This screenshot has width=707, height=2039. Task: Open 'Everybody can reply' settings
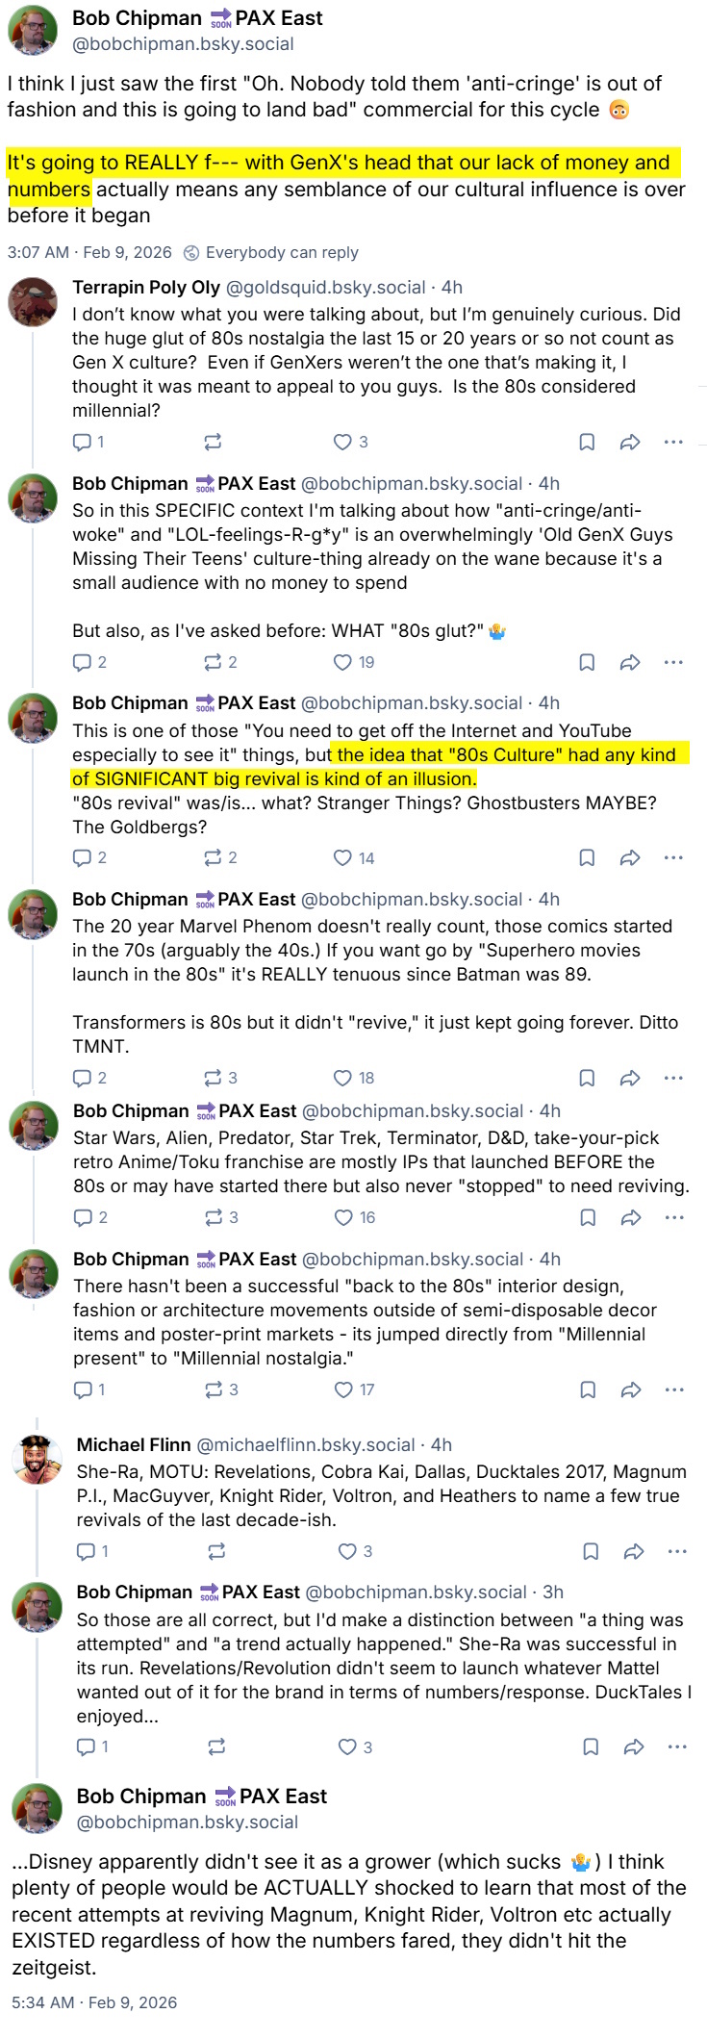pyautogui.click(x=270, y=252)
